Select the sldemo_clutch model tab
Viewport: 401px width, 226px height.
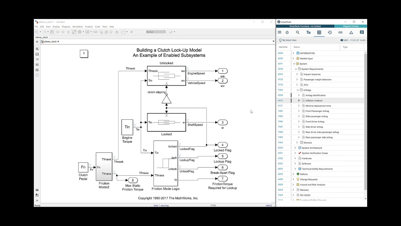pyautogui.click(x=41, y=37)
